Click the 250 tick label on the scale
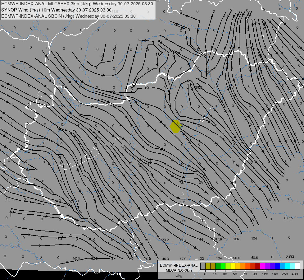The image size is (304, 280). click(285, 274)
